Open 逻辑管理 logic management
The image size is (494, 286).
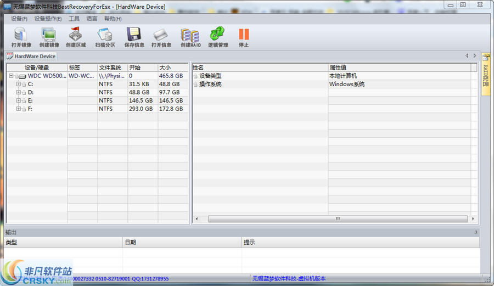pyautogui.click(x=218, y=37)
